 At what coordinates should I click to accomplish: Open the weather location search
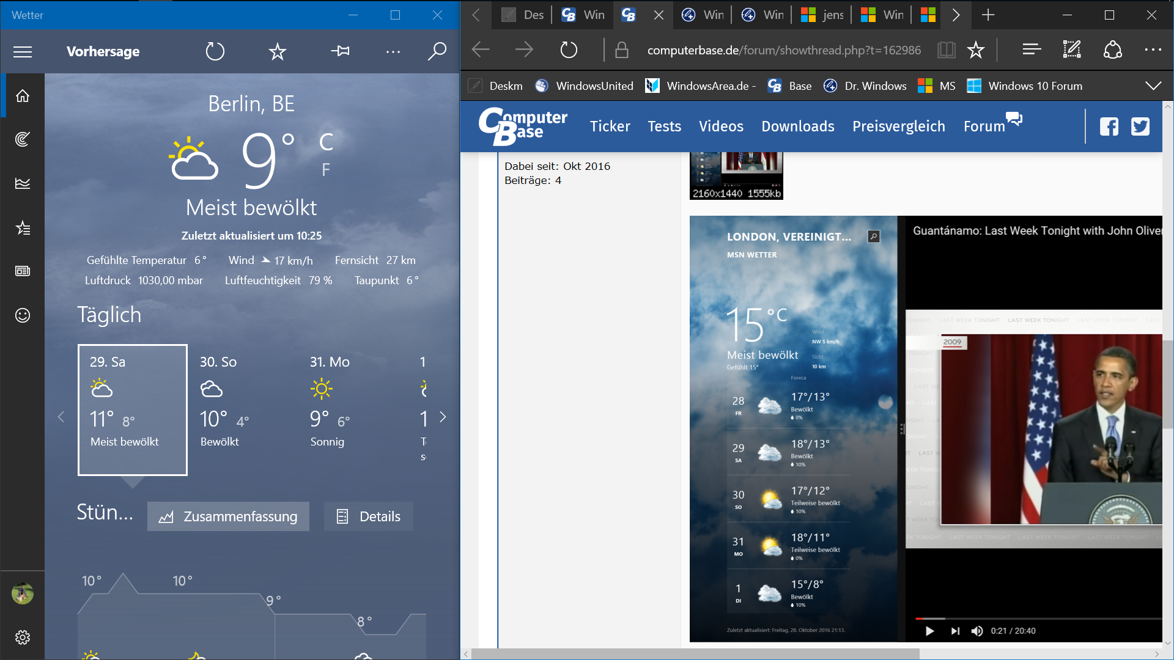437,51
